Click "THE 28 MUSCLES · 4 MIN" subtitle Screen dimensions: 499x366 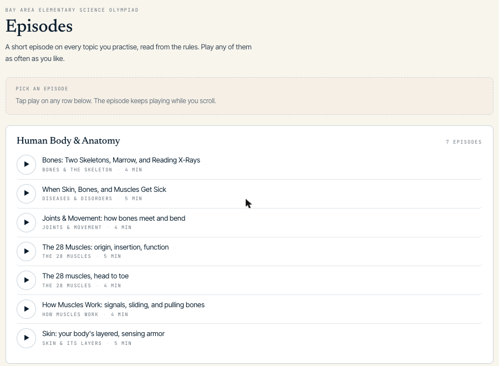coord(82,286)
